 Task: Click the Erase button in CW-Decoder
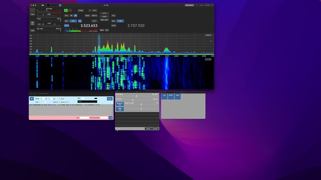(110, 99)
